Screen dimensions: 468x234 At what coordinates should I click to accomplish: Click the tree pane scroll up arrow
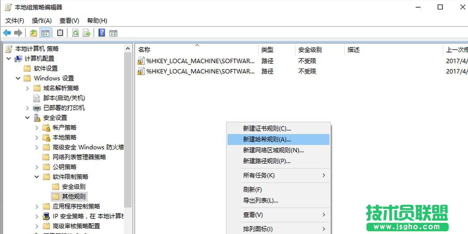click(128, 48)
